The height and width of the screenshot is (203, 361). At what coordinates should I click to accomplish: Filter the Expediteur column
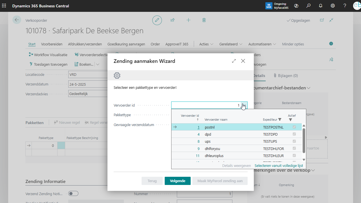click(280, 120)
